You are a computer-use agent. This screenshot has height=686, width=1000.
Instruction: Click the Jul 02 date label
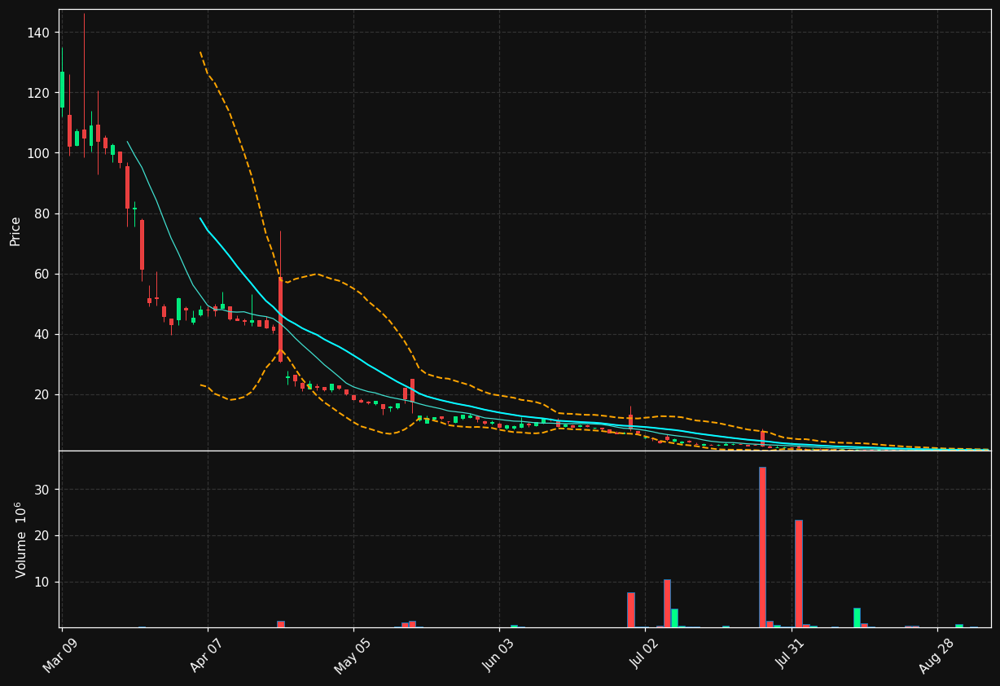tap(644, 654)
